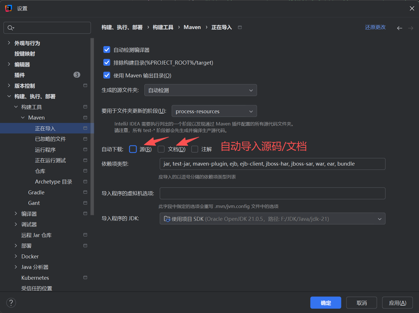Select Kubernetes in settings tree

point(35,278)
